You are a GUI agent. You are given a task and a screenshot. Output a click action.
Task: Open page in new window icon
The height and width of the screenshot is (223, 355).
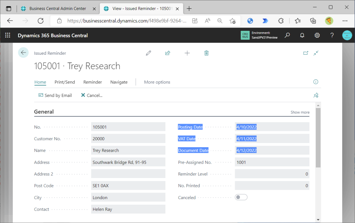306,53
